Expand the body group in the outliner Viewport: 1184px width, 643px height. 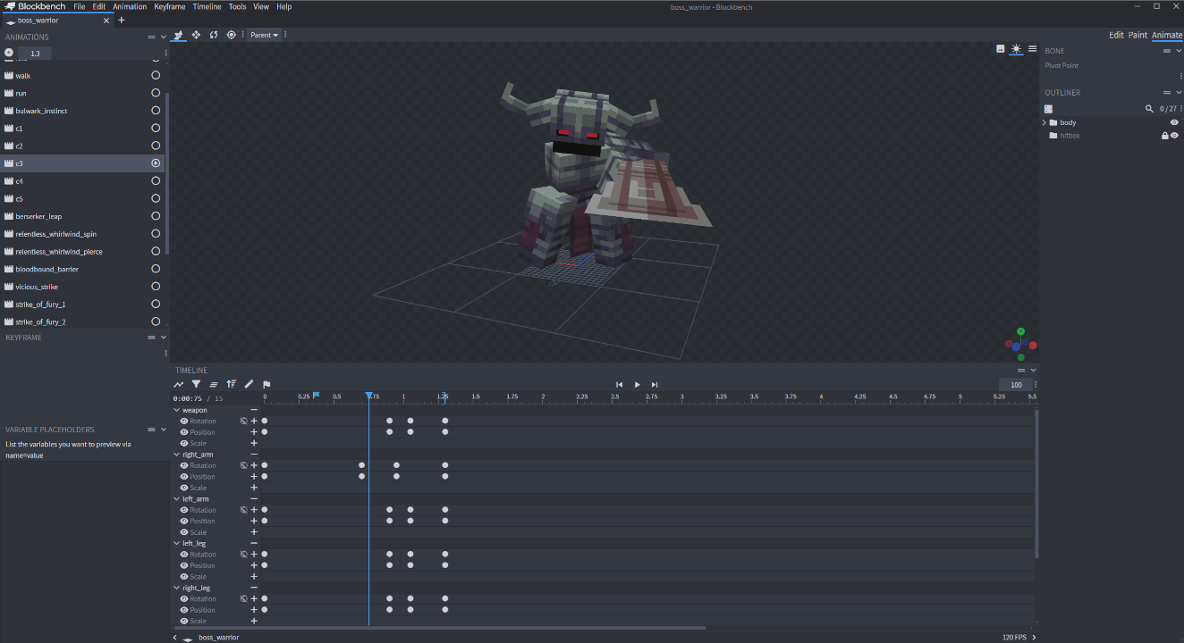[1044, 122]
